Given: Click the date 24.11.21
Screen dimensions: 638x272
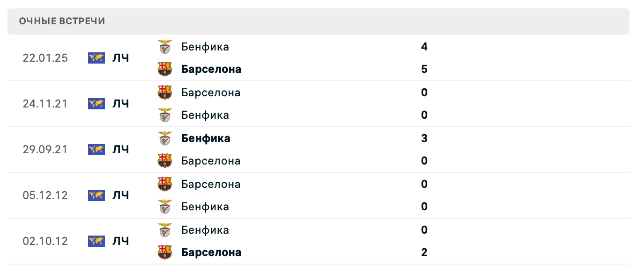Looking at the screenshot, I should (x=45, y=104).
